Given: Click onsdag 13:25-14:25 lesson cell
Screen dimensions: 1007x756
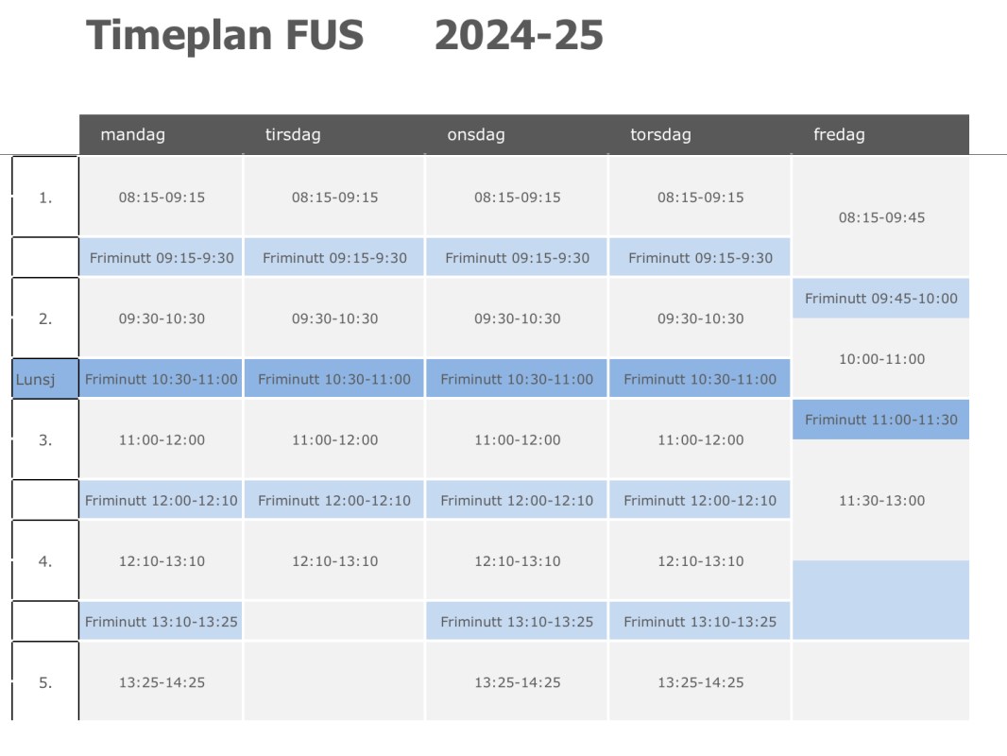Looking at the screenshot, I should 517,681.
